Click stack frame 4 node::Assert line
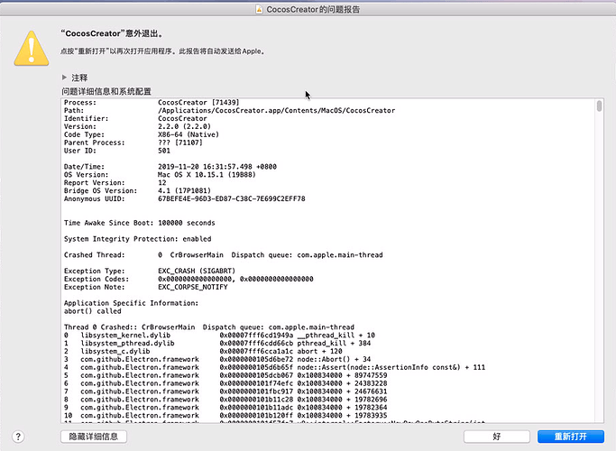This screenshot has width=616, height=451. click(x=274, y=367)
